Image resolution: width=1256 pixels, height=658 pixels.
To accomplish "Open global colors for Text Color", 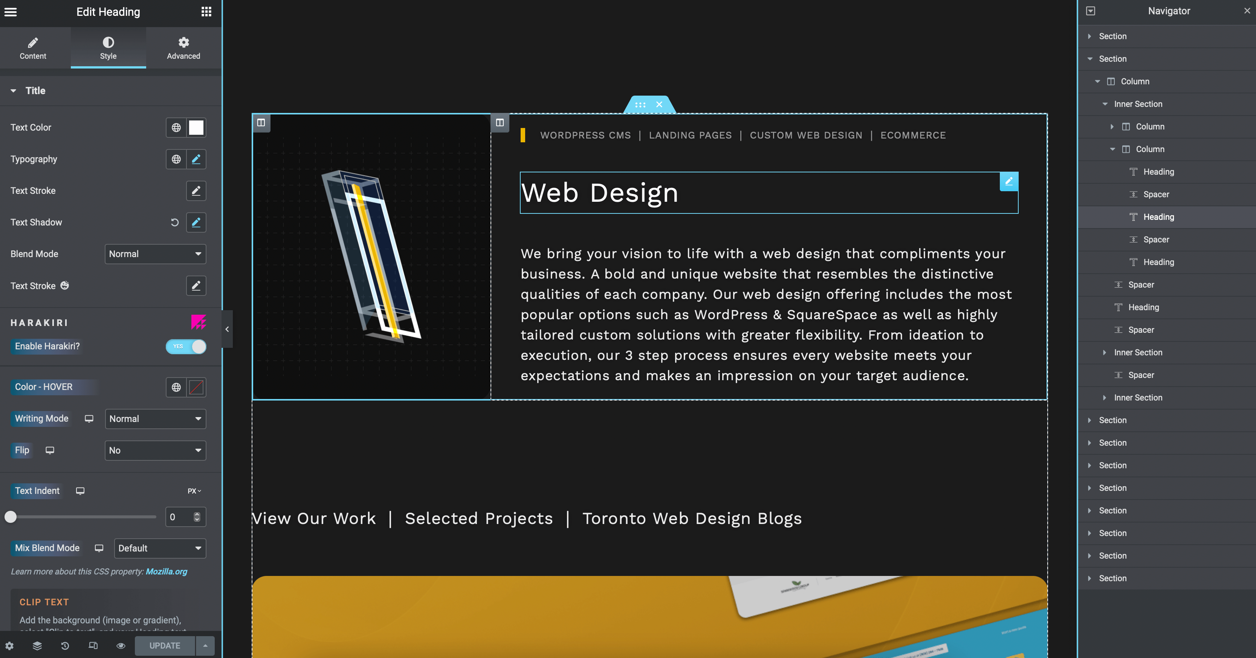I will (x=176, y=128).
